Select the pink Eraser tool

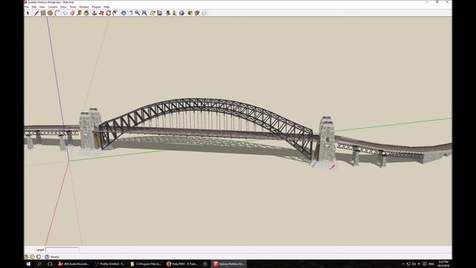tap(72, 13)
